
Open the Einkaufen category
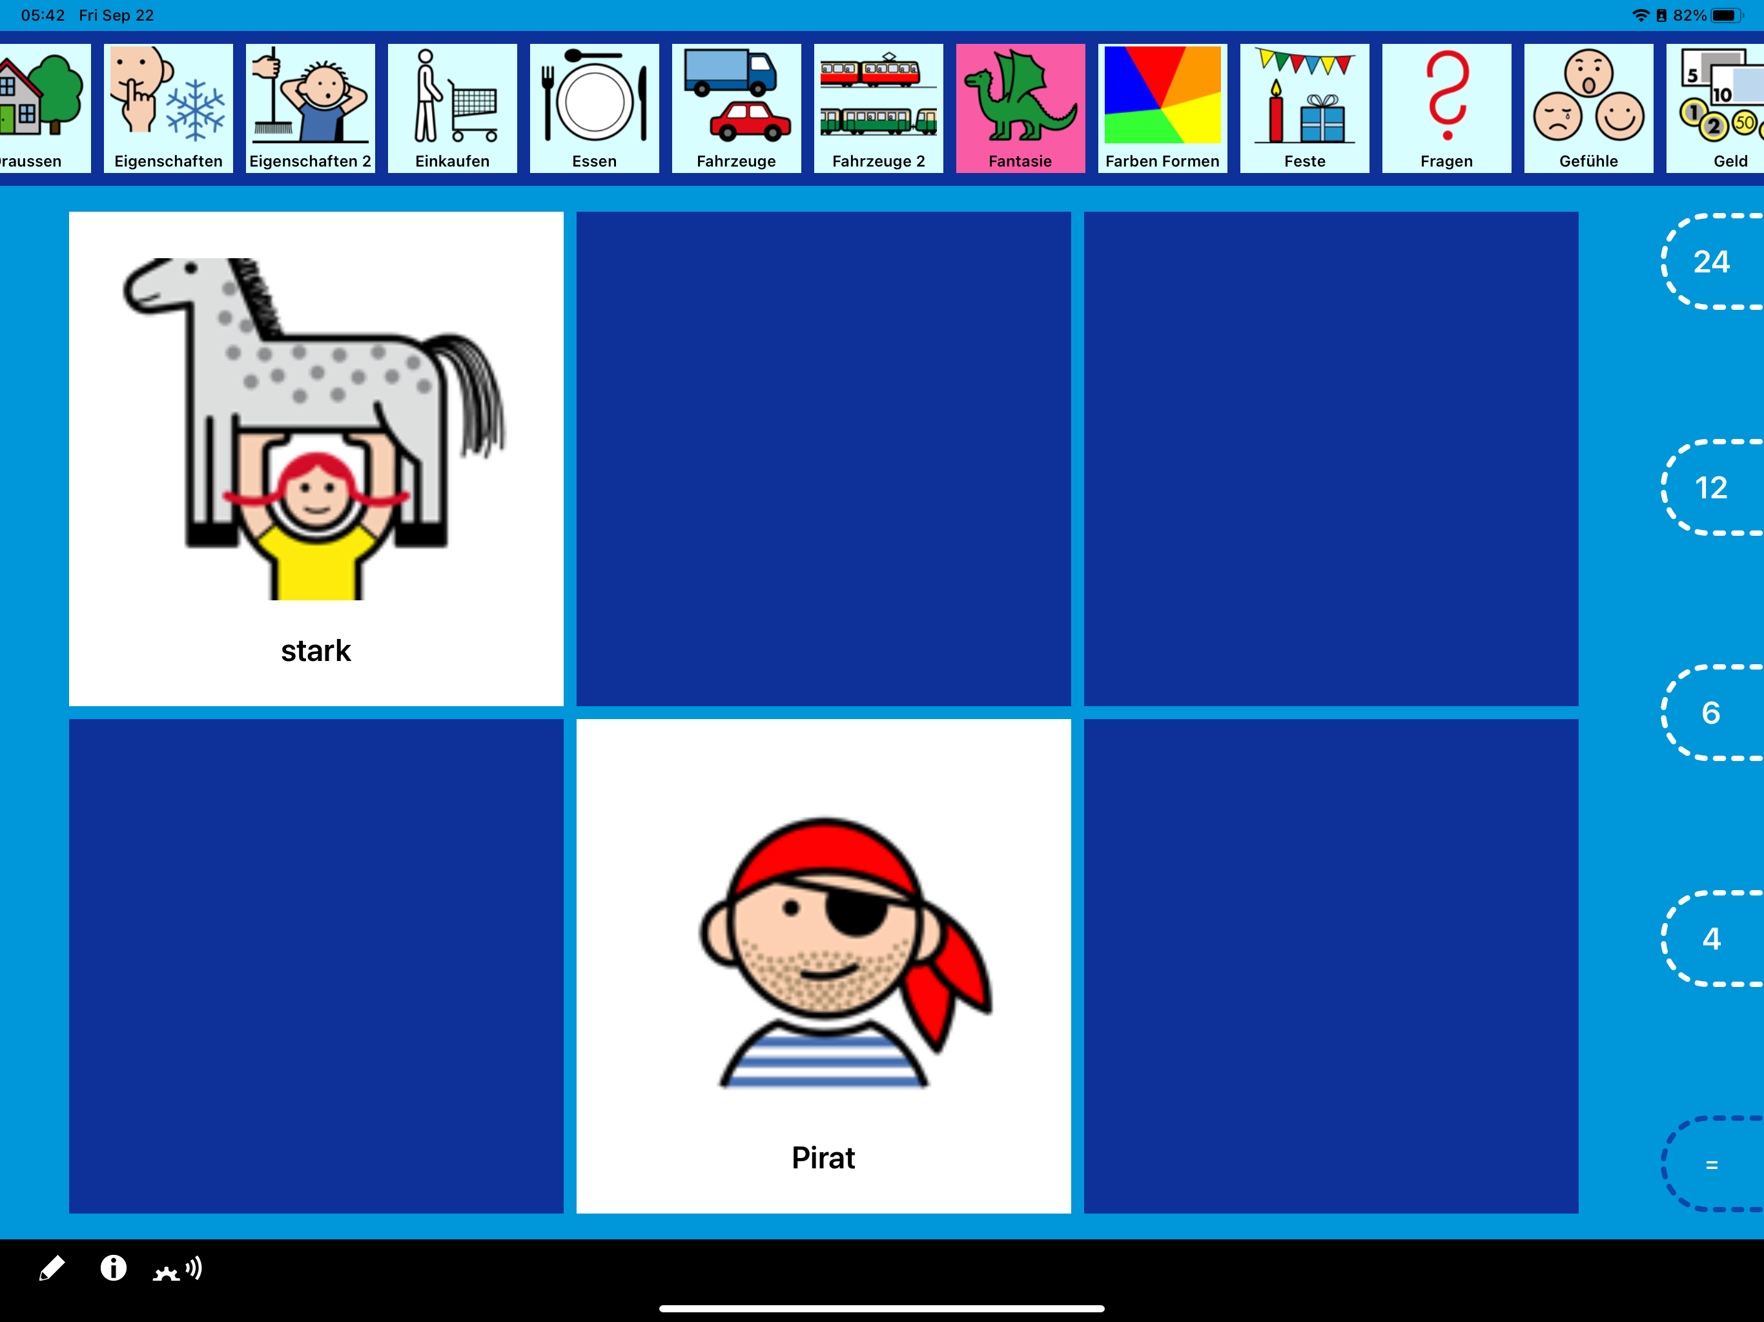tap(452, 108)
